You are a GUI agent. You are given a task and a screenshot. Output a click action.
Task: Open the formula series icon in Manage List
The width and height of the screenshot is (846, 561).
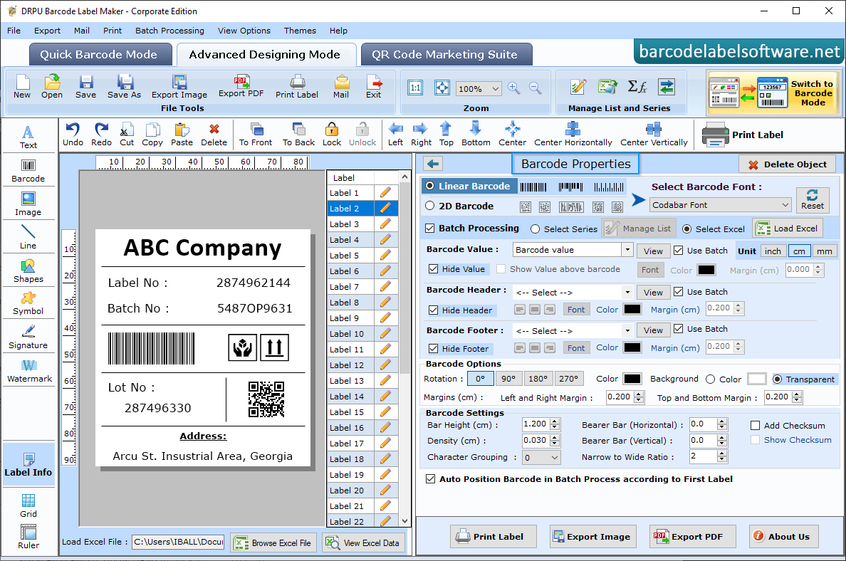click(637, 87)
